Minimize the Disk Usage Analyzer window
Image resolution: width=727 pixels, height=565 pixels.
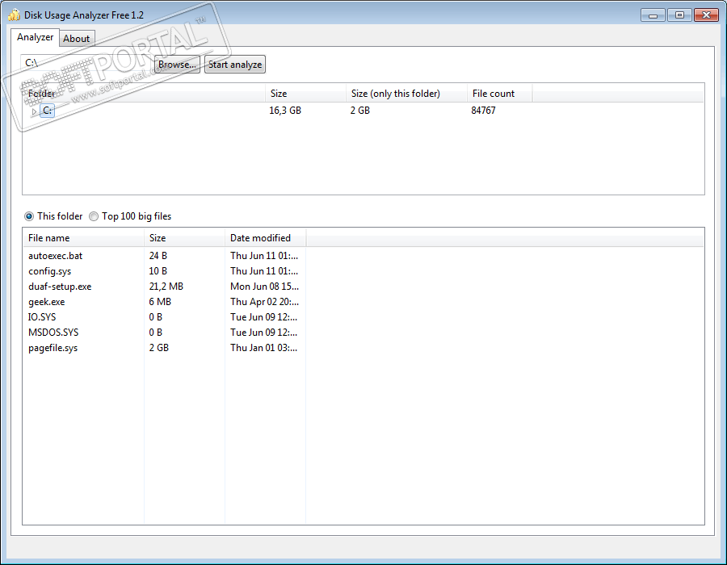pyautogui.click(x=653, y=15)
